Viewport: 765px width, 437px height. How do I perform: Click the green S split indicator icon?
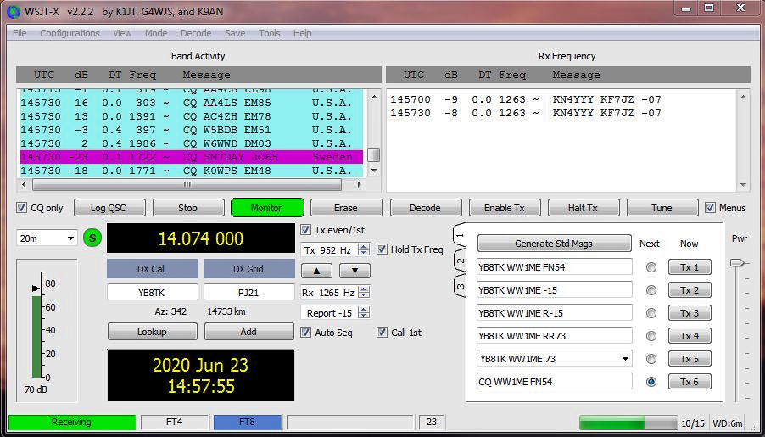pos(92,238)
